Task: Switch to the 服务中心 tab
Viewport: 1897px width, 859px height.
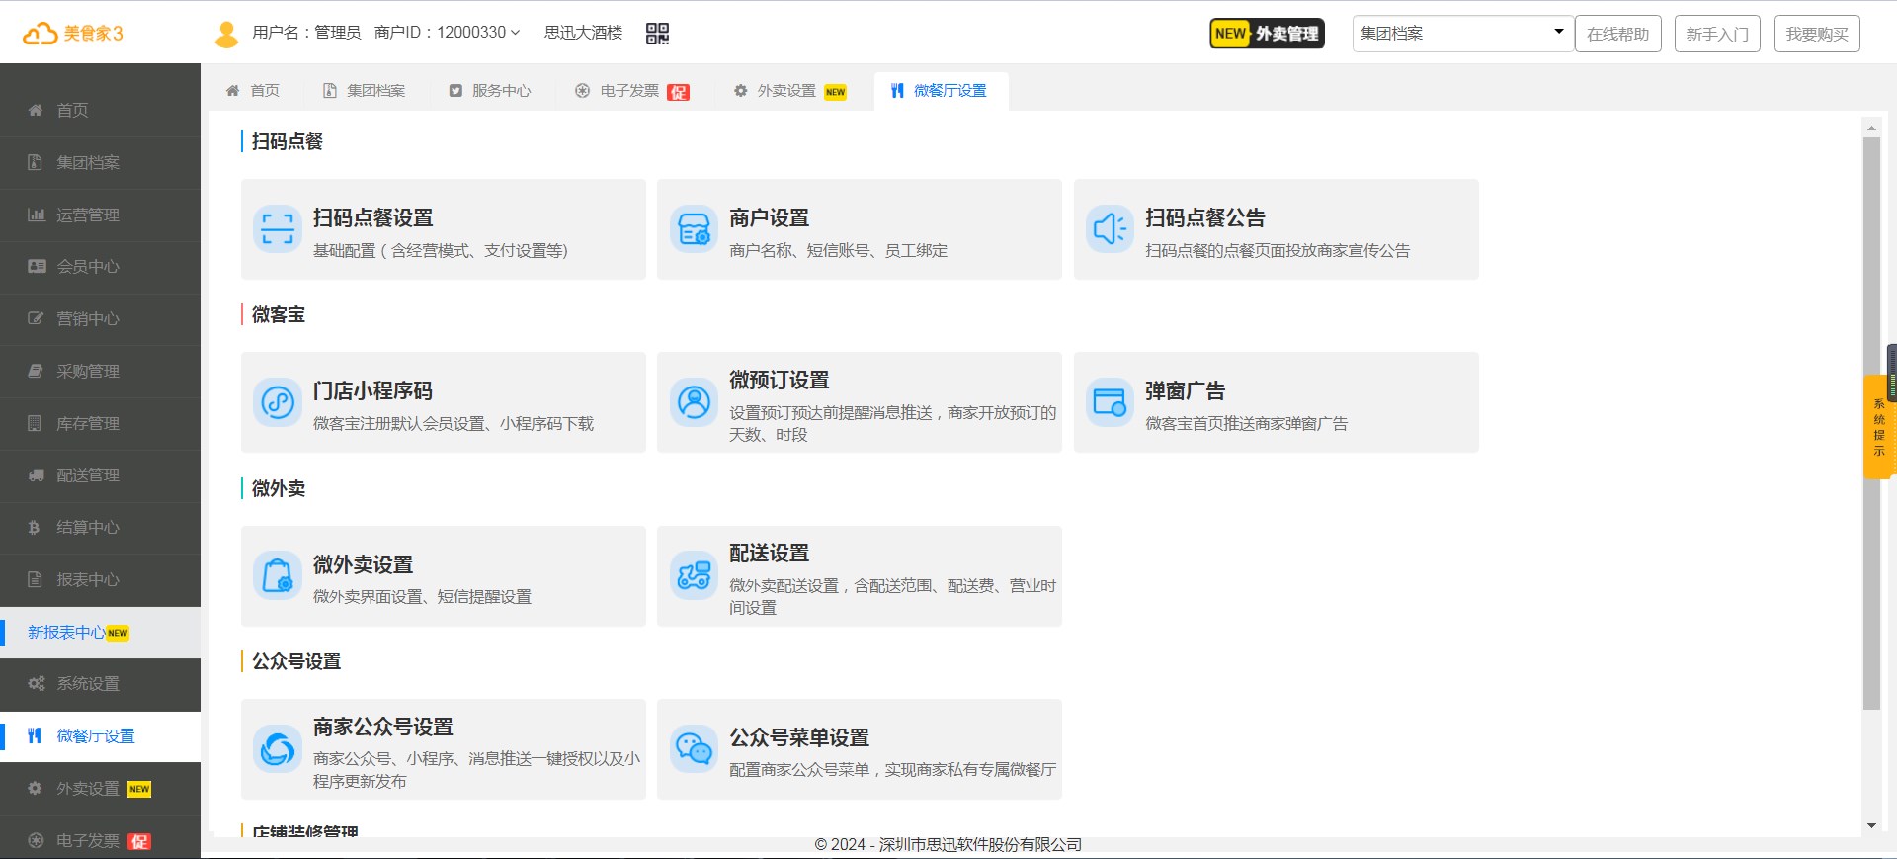Action: (490, 91)
